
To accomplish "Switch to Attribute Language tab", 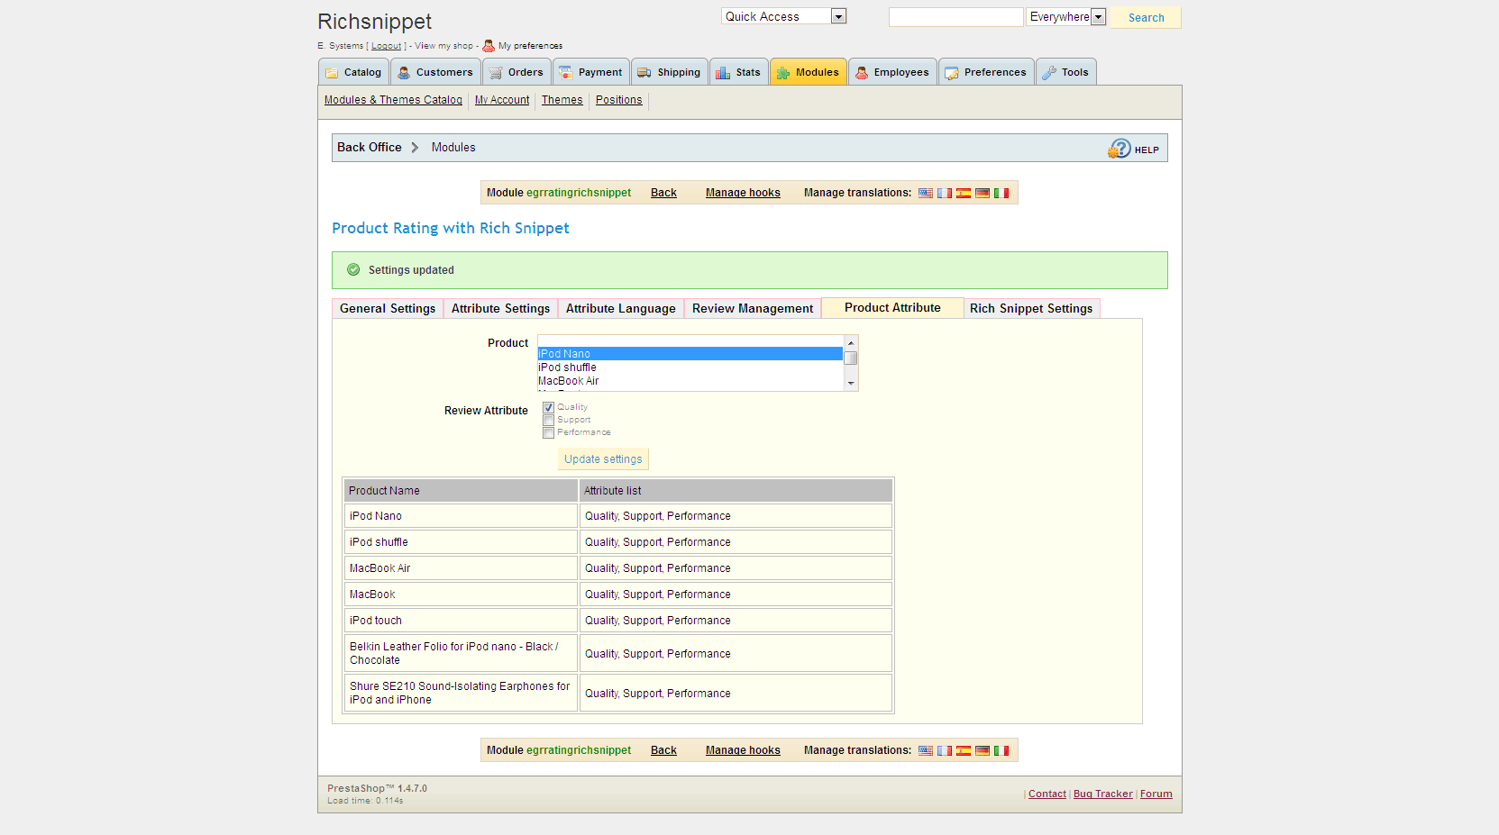I will point(620,308).
